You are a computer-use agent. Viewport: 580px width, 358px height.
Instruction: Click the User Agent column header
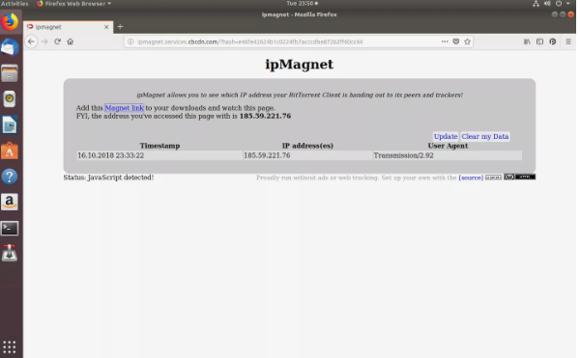(x=448, y=146)
